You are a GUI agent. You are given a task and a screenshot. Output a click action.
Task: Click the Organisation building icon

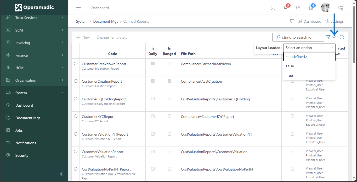pyautogui.click(x=8, y=80)
